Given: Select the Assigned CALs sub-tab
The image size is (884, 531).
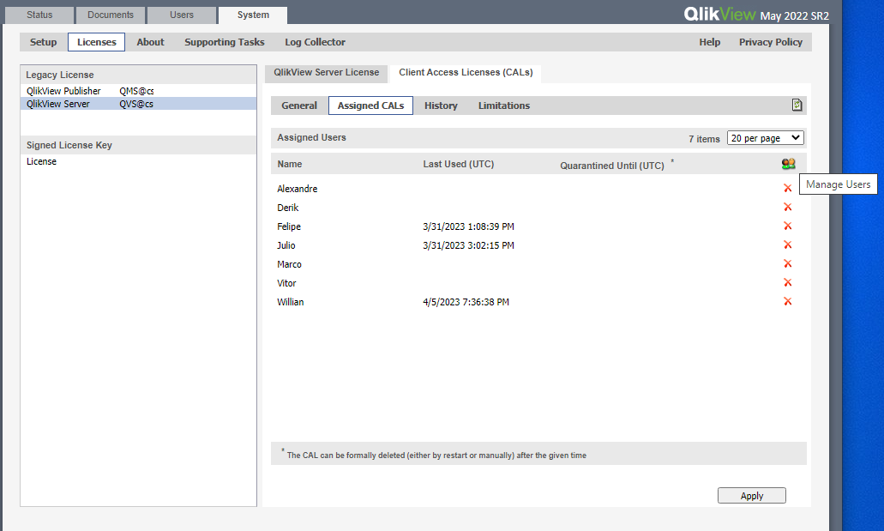Looking at the screenshot, I should [x=371, y=106].
